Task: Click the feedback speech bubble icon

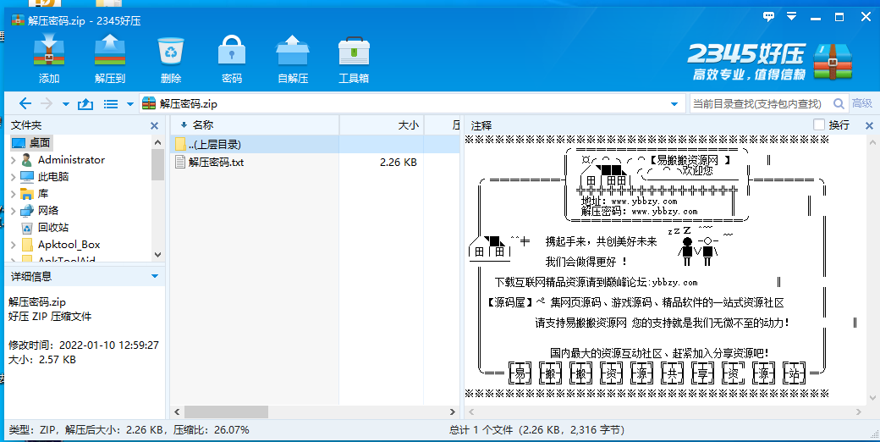Action: click(x=769, y=17)
